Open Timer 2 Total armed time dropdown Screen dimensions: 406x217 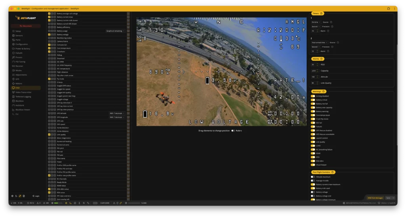(320, 43)
